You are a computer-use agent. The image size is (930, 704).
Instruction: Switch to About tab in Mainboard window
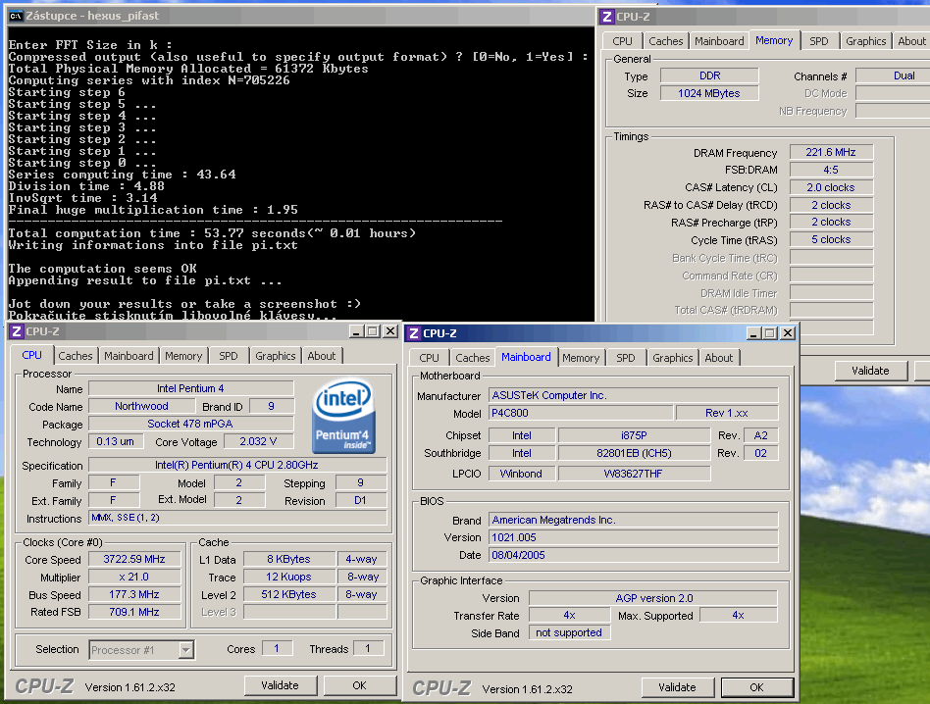pyautogui.click(x=719, y=357)
